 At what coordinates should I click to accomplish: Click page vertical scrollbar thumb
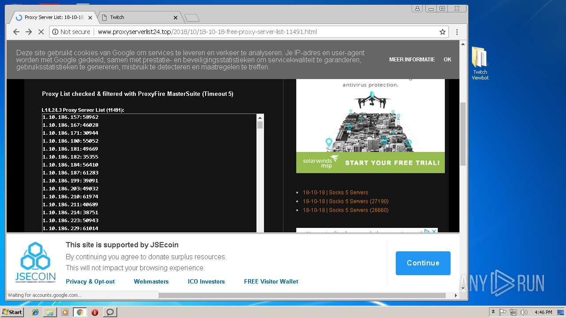(x=463, y=134)
